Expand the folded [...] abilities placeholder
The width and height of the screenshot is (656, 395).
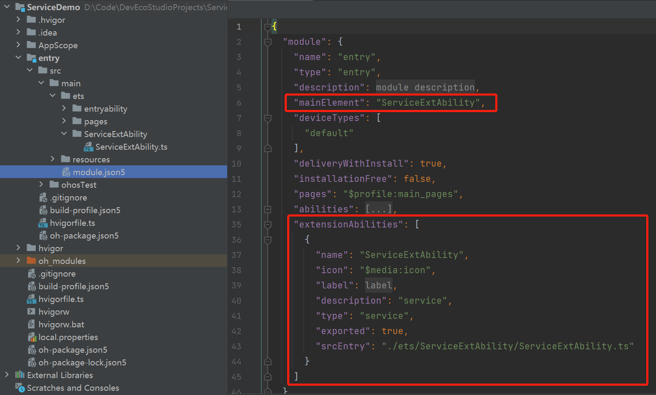[x=379, y=209]
